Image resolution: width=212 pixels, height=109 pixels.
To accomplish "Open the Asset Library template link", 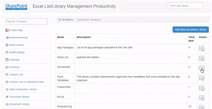I will tap(17, 45).
